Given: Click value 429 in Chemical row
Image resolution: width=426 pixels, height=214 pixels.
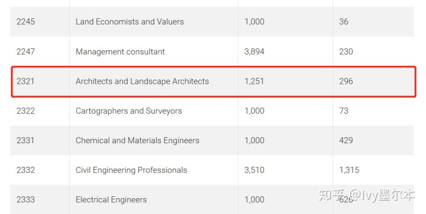Looking at the screenshot, I should pyautogui.click(x=346, y=140).
